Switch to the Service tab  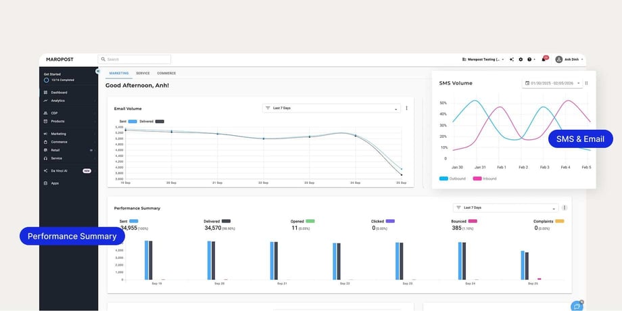tap(143, 74)
